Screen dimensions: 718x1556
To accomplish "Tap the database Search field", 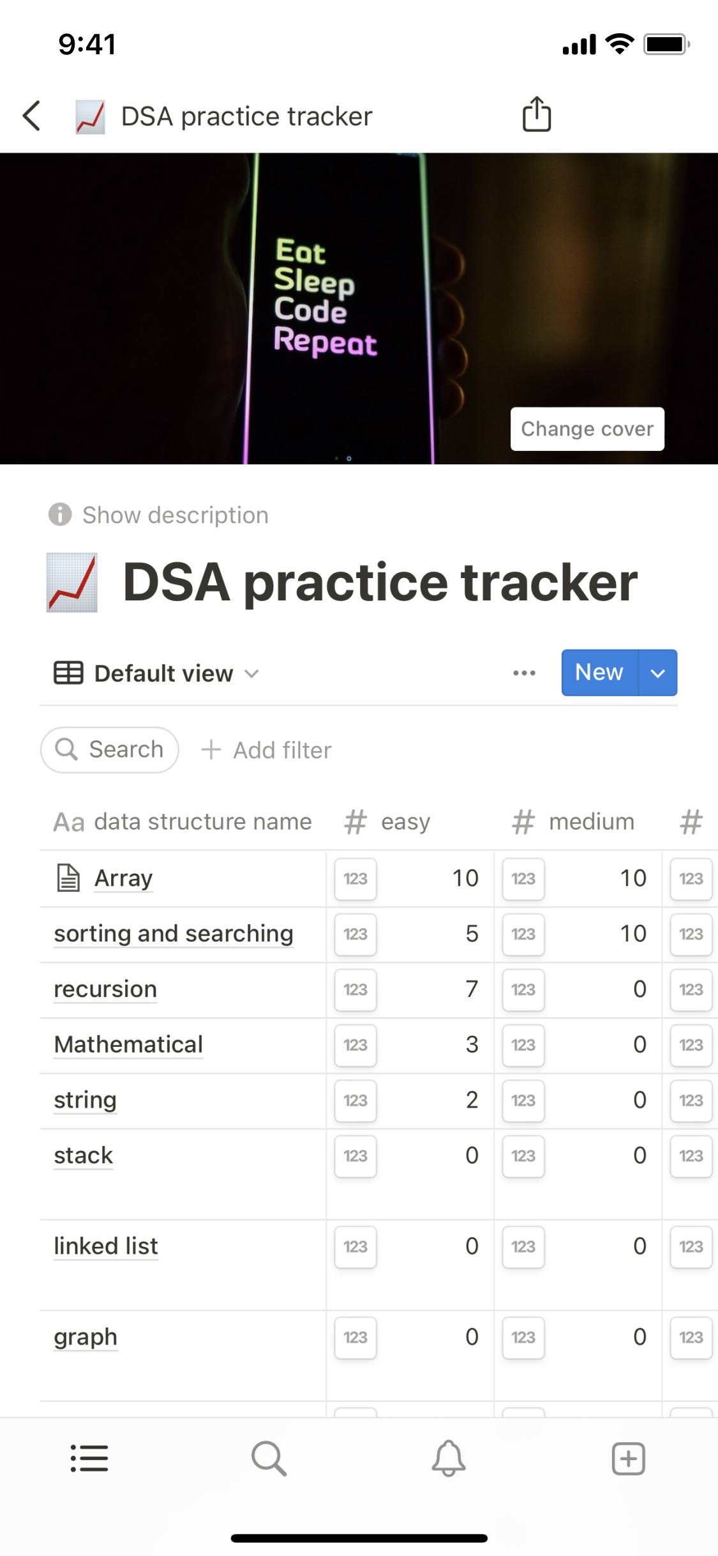I will tap(110, 749).
